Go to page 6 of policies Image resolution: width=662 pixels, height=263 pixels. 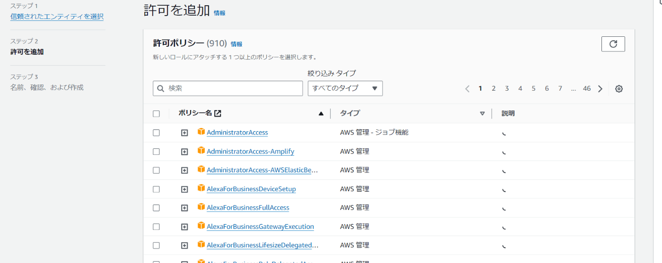tap(547, 88)
